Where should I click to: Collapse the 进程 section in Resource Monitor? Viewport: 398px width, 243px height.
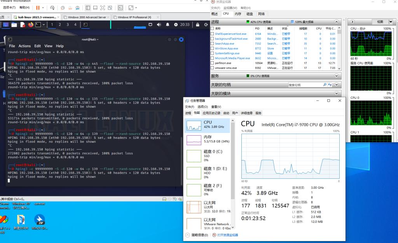pos(337,22)
